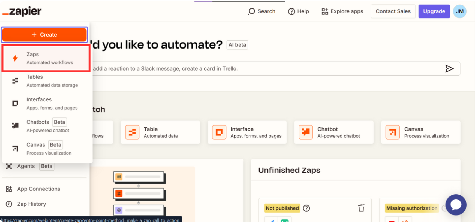Click the Zapier logo
This screenshot has height=224, width=475.
tap(22, 11)
